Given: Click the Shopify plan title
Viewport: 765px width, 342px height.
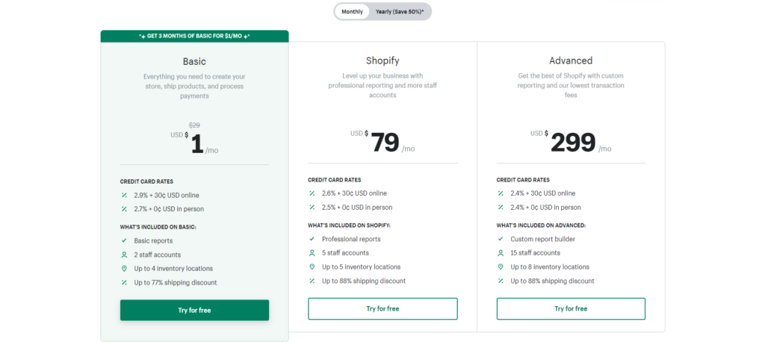Looking at the screenshot, I should click(382, 60).
